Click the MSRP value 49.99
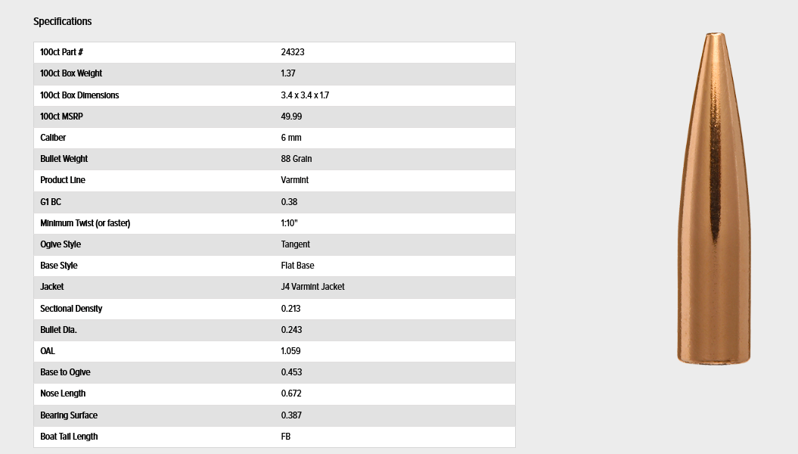 click(291, 117)
